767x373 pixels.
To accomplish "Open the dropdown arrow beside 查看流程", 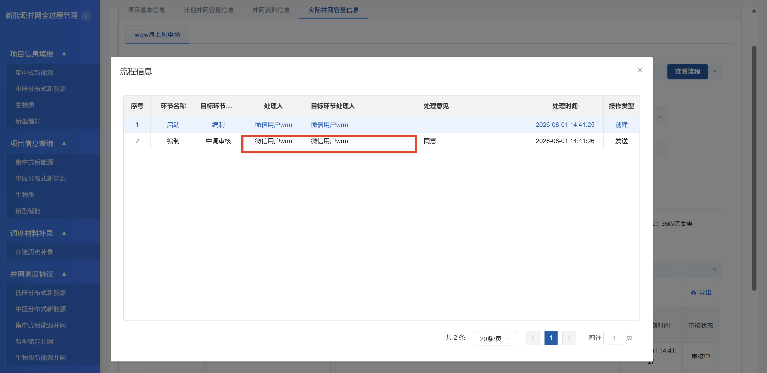I will [x=715, y=71].
